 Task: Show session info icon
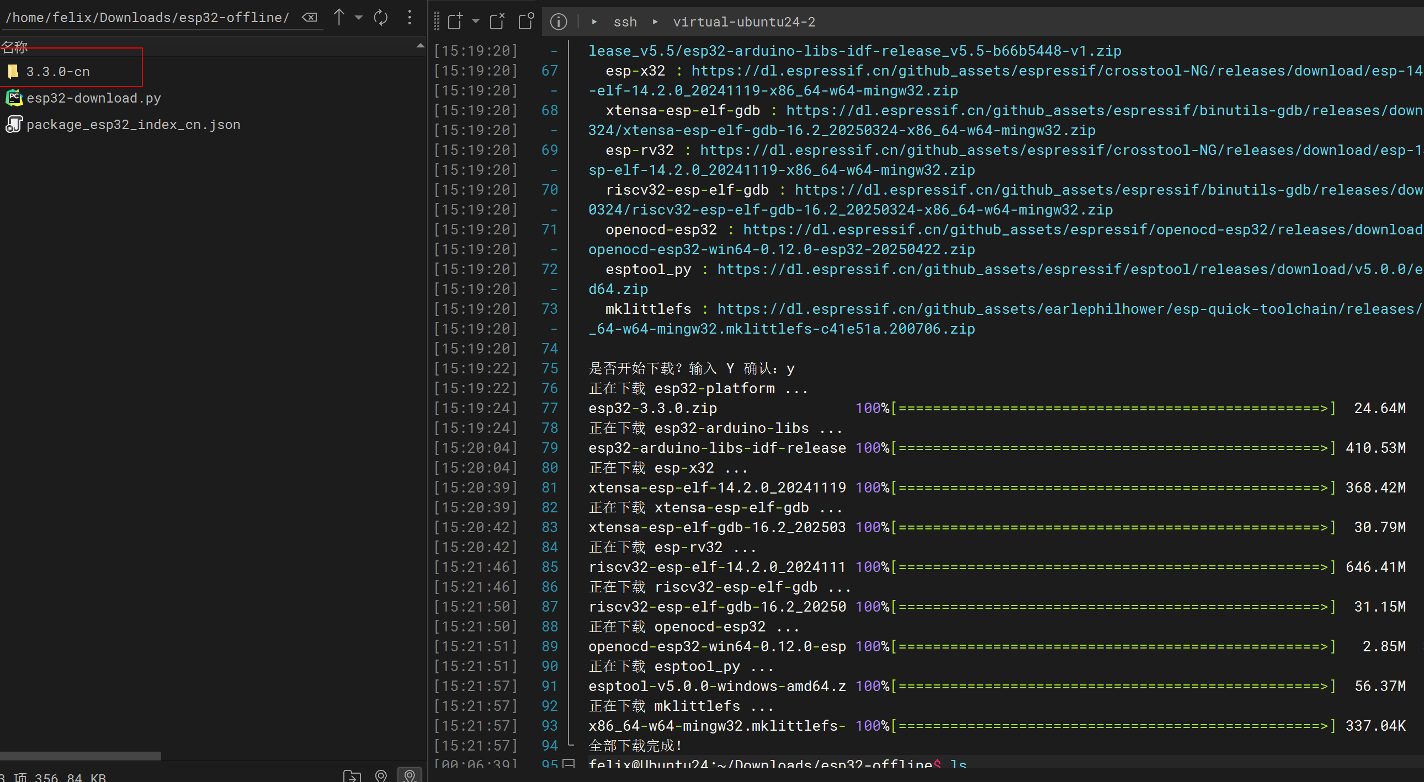(x=559, y=22)
